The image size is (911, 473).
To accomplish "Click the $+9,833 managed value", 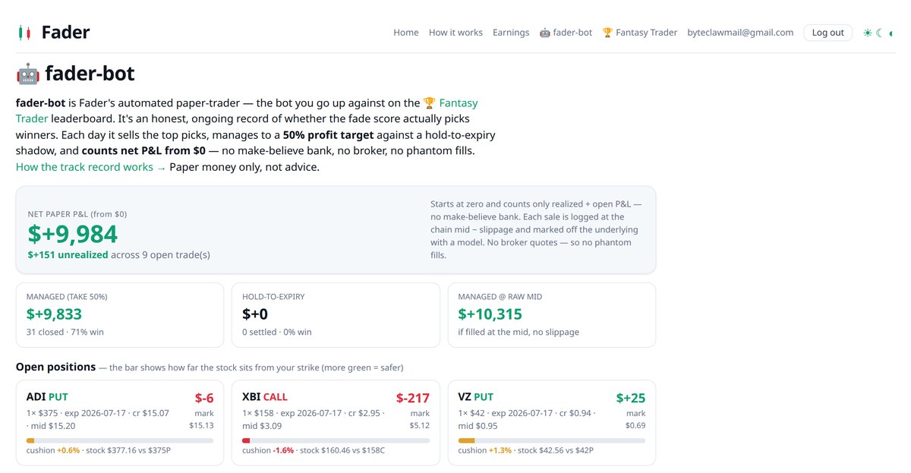I will coord(54,314).
